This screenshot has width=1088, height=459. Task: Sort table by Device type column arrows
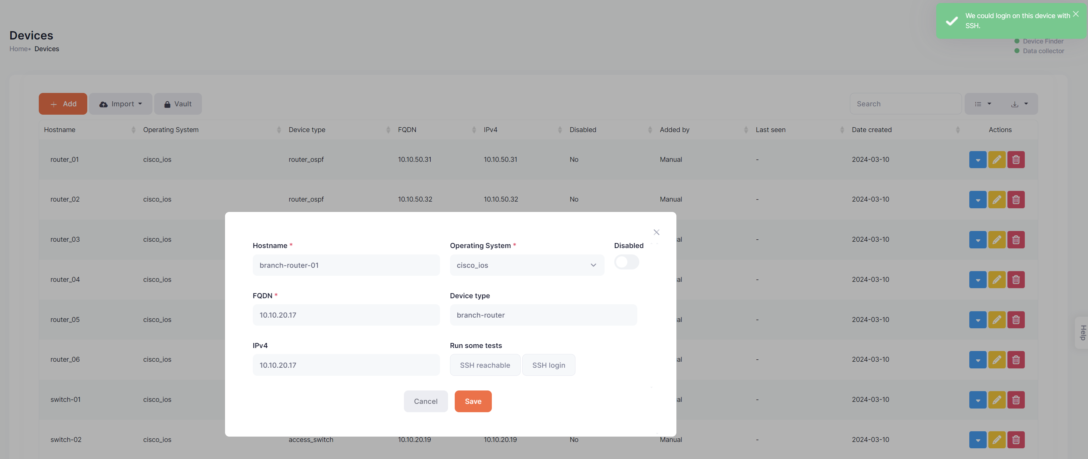coord(388,130)
